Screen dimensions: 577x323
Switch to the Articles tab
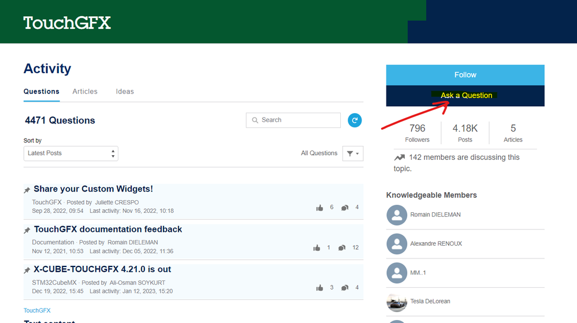85,92
